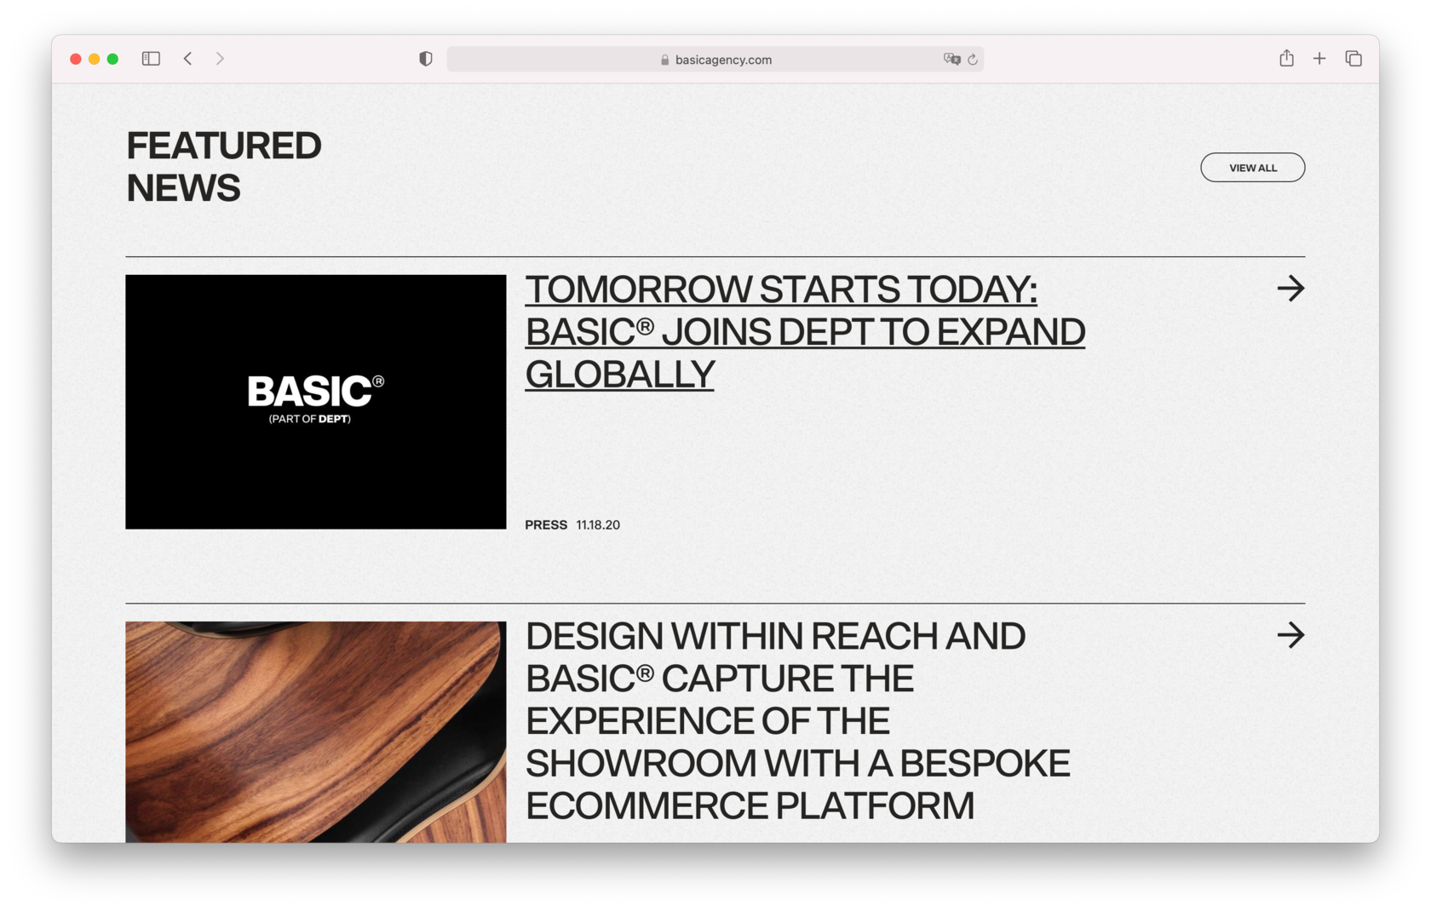The height and width of the screenshot is (911, 1431).
Task: Go back to the previous page
Action: tap(187, 59)
